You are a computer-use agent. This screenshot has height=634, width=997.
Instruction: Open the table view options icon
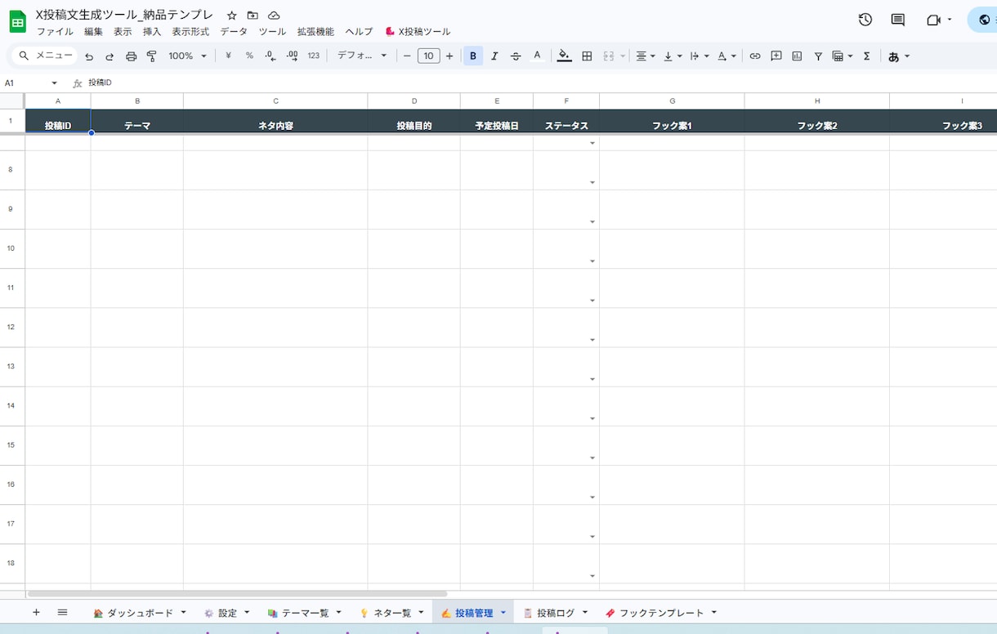tap(842, 56)
